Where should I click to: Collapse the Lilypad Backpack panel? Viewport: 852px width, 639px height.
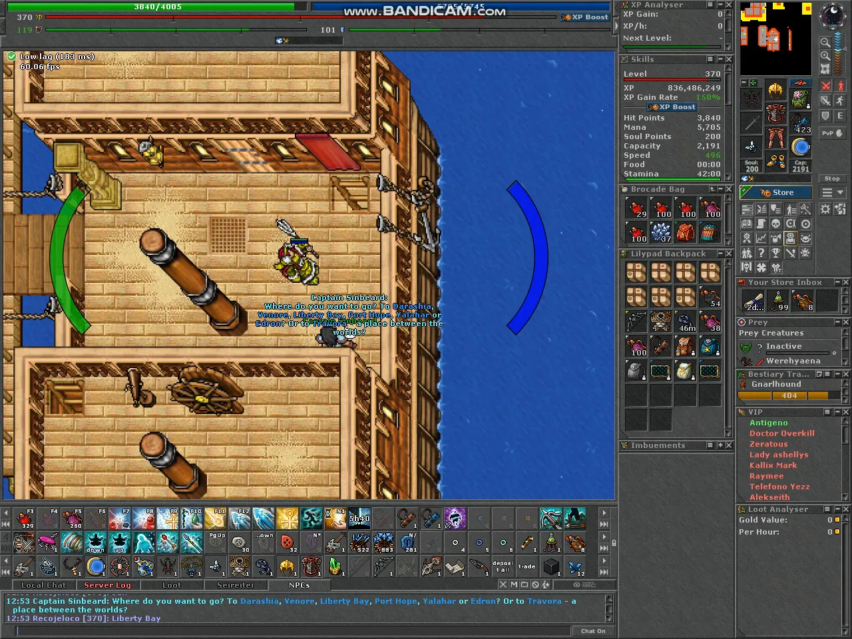click(720, 254)
